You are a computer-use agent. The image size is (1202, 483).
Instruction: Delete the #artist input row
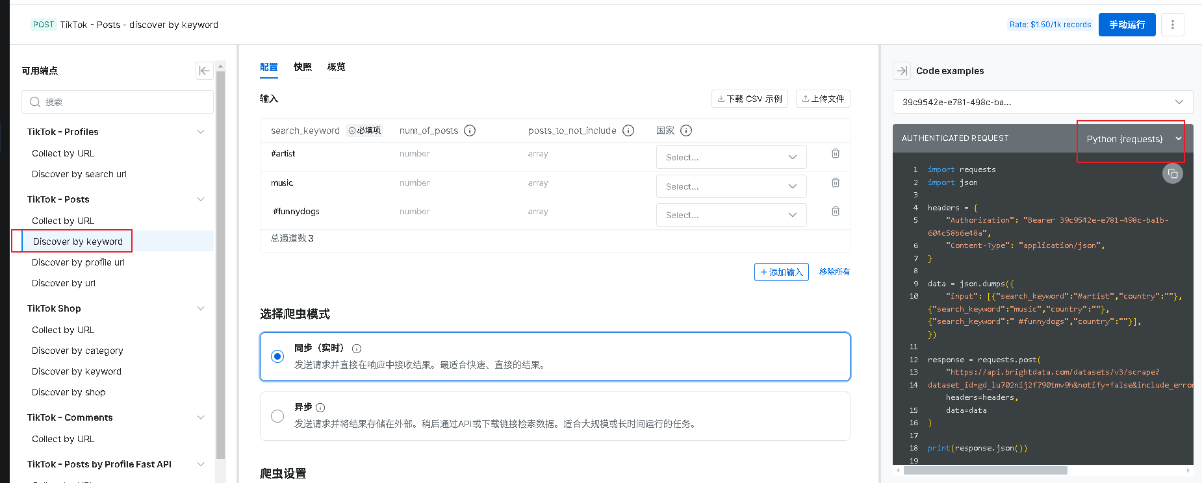836,153
